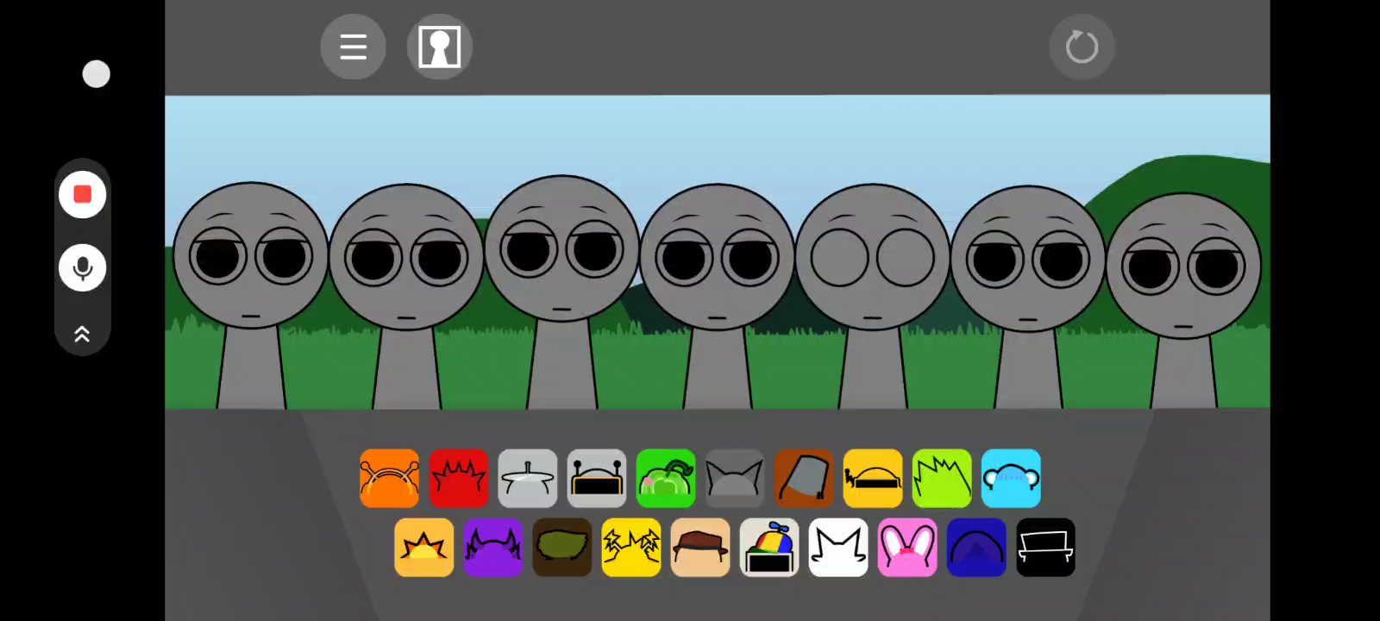Choose the lime green spiky hair icon
The height and width of the screenshot is (621, 1380).
coord(941,479)
